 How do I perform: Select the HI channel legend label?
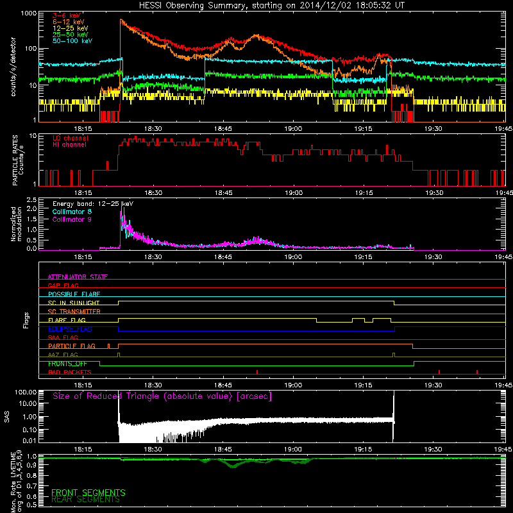point(69,144)
